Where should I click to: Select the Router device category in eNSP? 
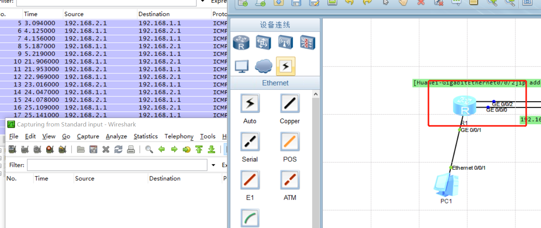click(241, 42)
